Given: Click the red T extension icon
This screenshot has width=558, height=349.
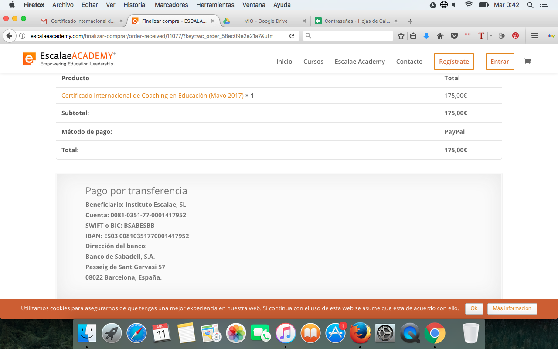Looking at the screenshot, I should tap(481, 36).
